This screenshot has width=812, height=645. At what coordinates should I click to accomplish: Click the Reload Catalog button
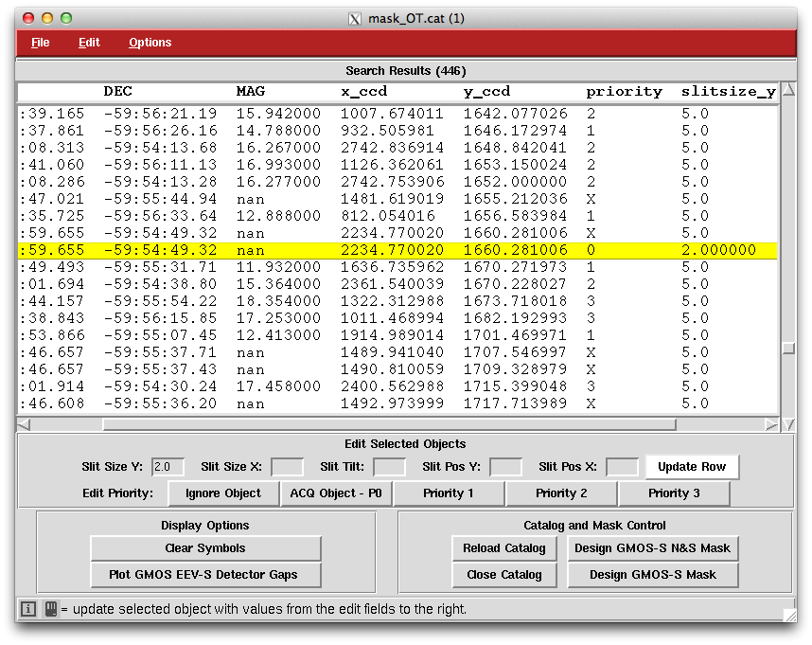(x=504, y=548)
